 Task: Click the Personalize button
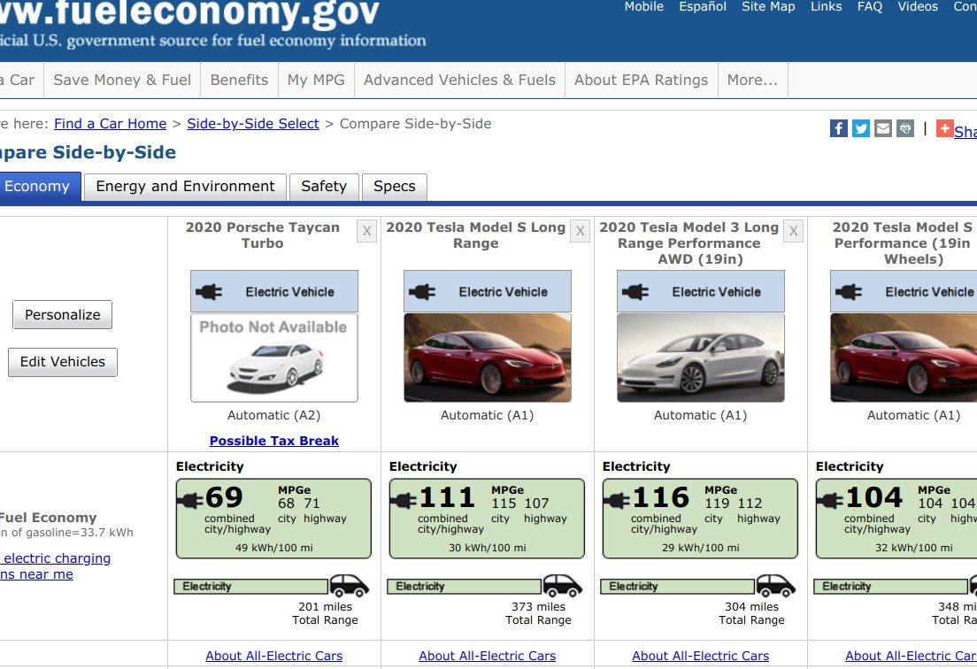pos(62,314)
